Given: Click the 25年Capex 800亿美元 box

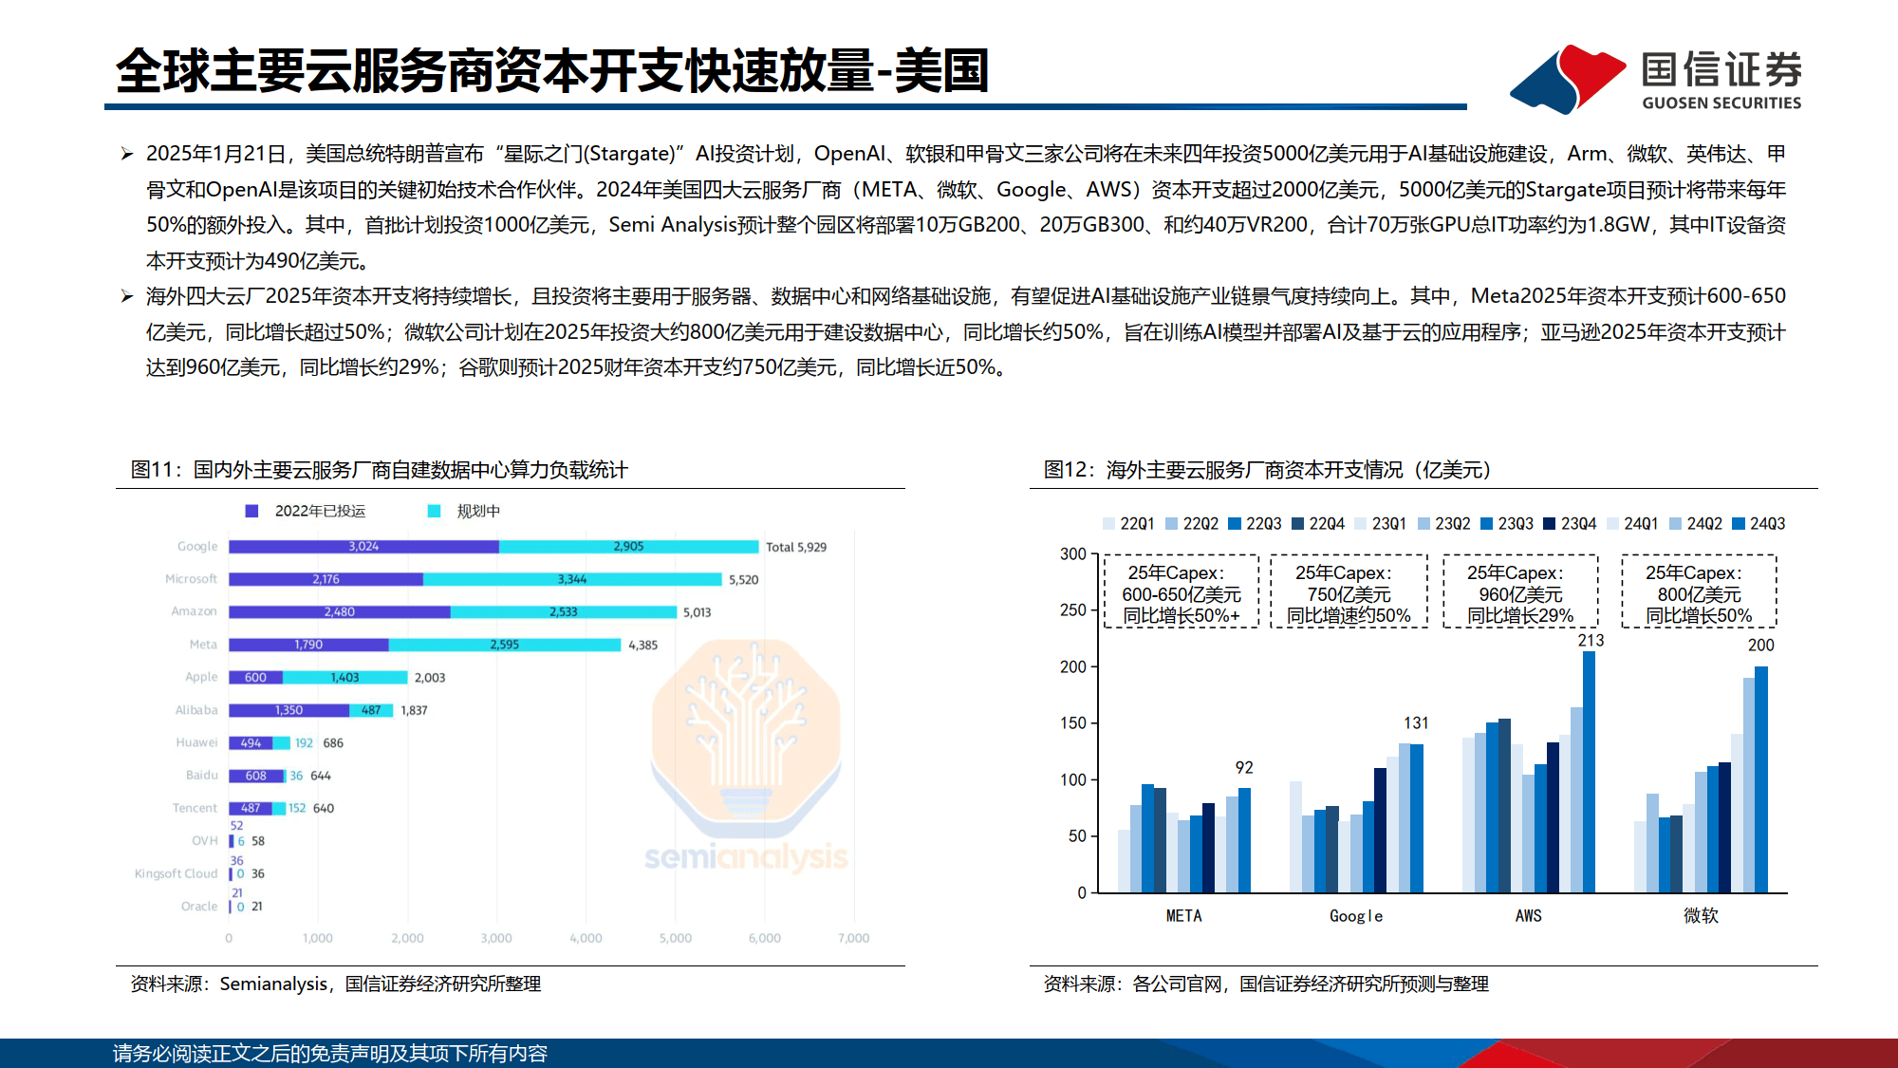Looking at the screenshot, I should point(1699,592).
